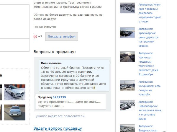Open thumbnail of Уссурийск car market
The width and height of the screenshot is (177, 132).
pyautogui.click(x=127, y=85)
